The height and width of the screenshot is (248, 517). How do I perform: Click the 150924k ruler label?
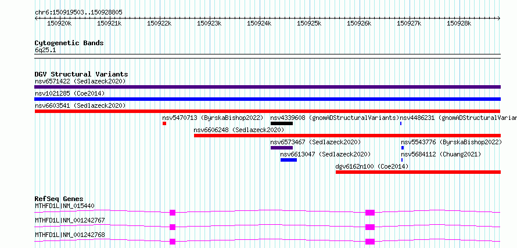(x=260, y=24)
